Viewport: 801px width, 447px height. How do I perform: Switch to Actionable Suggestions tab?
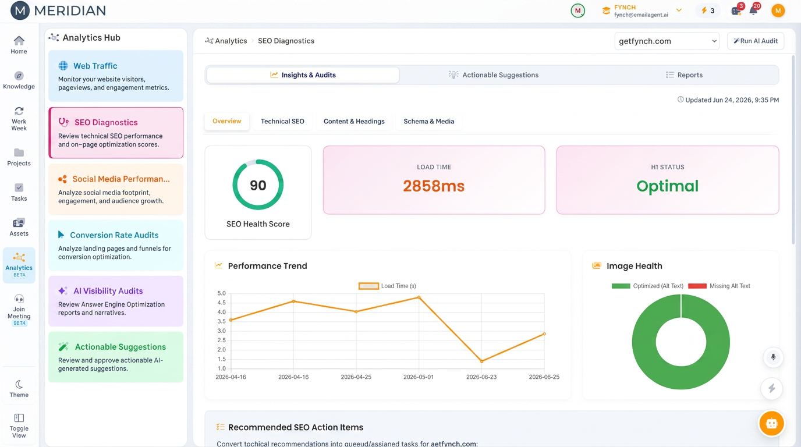(x=493, y=74)
